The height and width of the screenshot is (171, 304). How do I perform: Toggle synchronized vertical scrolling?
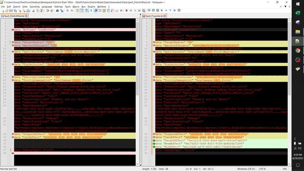(77, 10)
